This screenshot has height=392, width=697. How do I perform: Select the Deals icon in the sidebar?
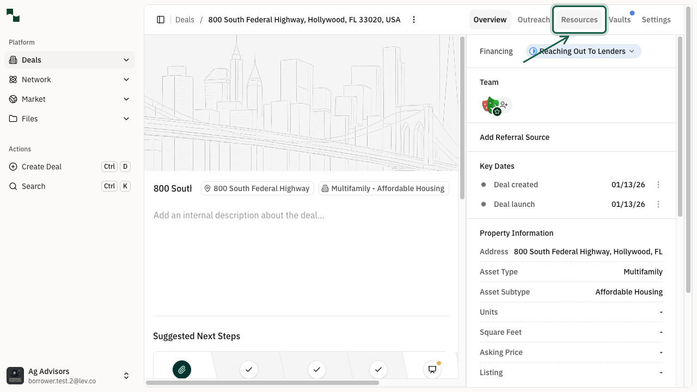click(x=12, y=60)
